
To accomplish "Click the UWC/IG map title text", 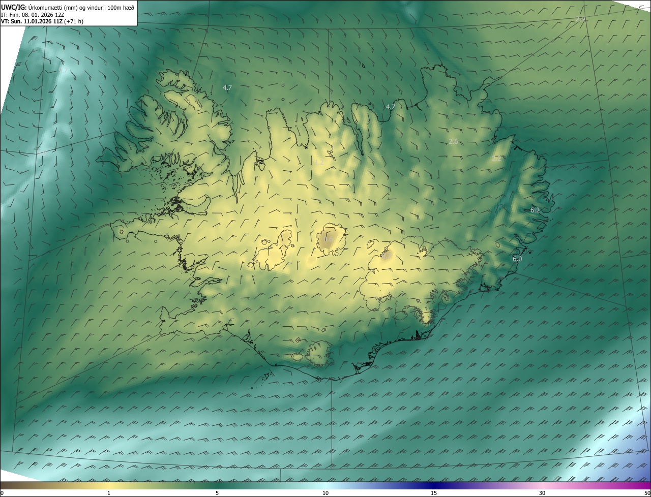I will (x=14, y=7).
